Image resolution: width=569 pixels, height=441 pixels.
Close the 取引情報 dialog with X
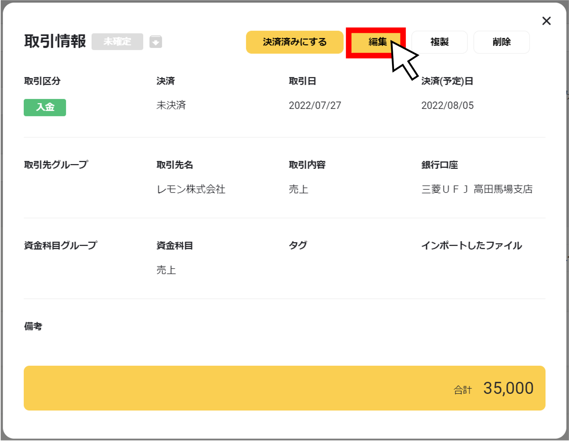click(x=546, y=21)
